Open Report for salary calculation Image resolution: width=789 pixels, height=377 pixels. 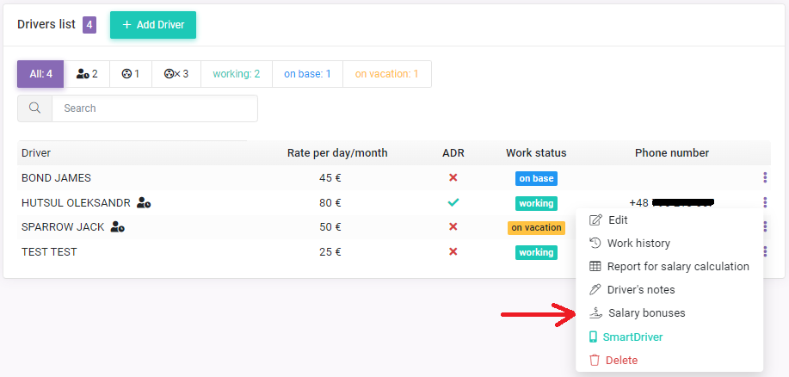[x=669, y=266]
